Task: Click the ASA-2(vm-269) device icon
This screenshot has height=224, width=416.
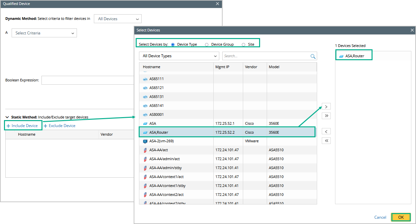Action: [145, 141]
